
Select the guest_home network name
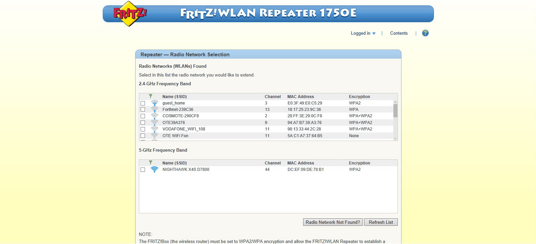(174, 103)
